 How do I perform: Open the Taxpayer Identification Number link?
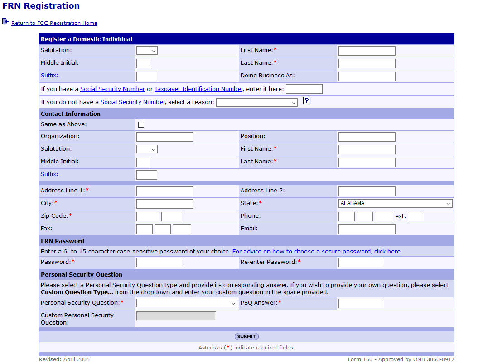[x=198, y=89]
